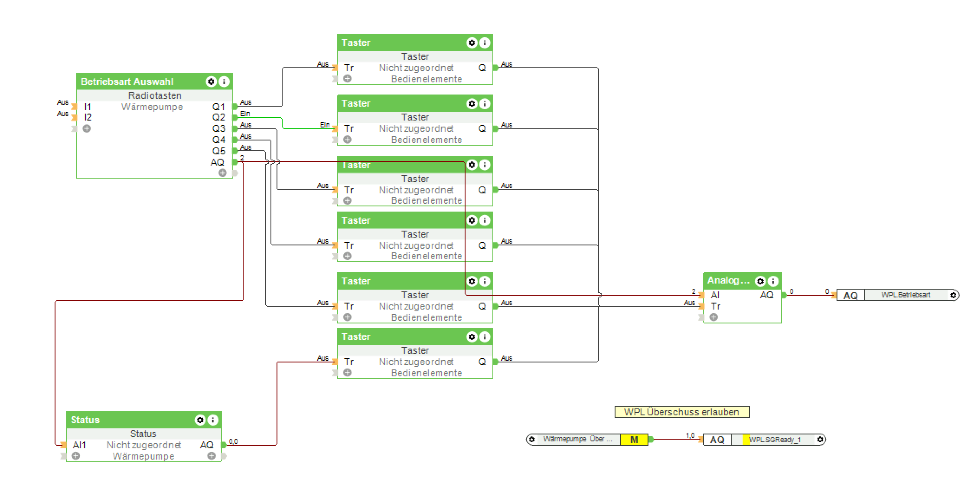Viewport: 964px width, 496px height.
Task: Expand Analog block inputs with plus below Tr
Action: (713, 317)
